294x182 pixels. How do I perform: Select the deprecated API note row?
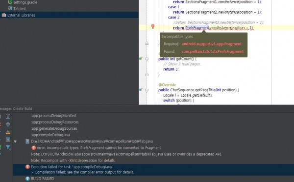point(126,154)
